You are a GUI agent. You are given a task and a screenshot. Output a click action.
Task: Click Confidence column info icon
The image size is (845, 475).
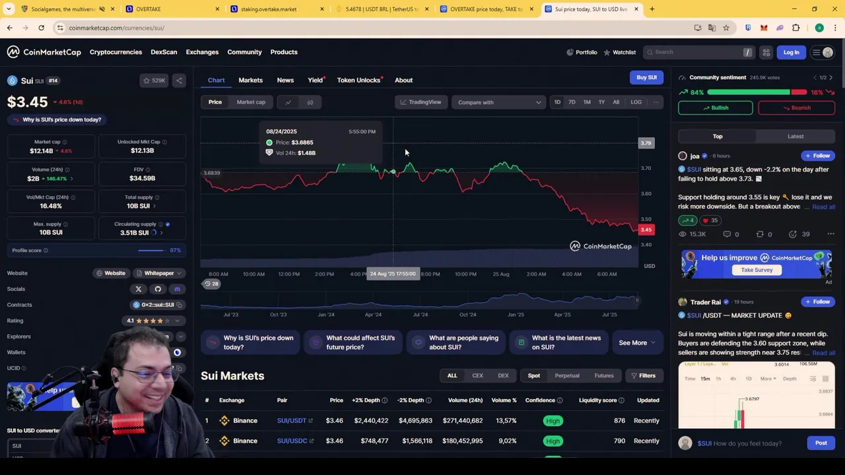click(x=559, y=400)
